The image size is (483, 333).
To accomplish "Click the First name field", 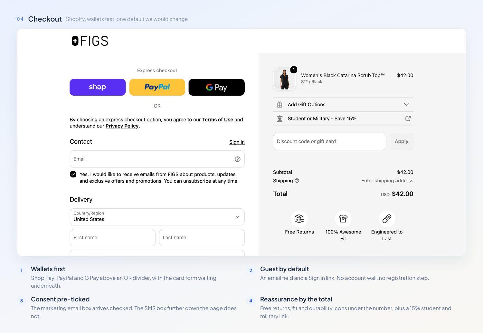I will point(112,238).
